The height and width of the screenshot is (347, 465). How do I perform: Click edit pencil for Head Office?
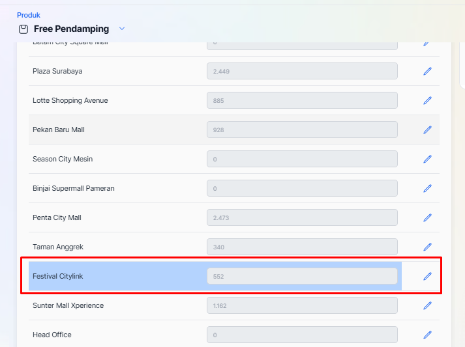point(427,335)
